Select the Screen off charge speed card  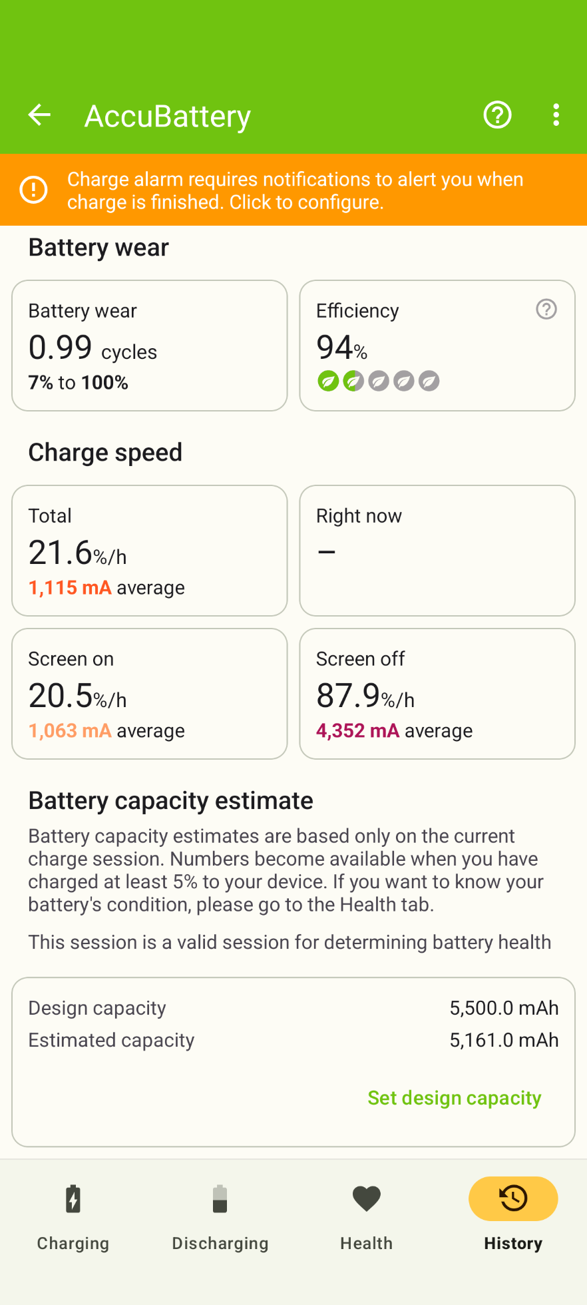tap(437, 694)
